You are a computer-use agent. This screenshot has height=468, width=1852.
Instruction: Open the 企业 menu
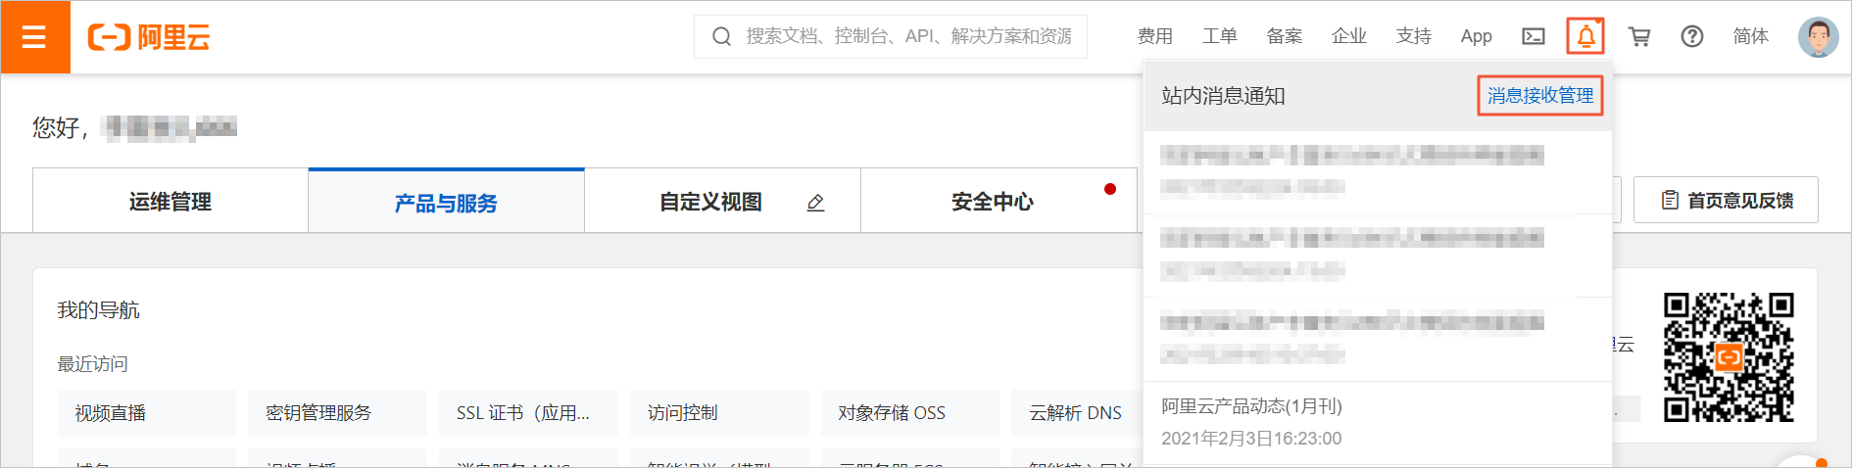tap(1348, 36)
